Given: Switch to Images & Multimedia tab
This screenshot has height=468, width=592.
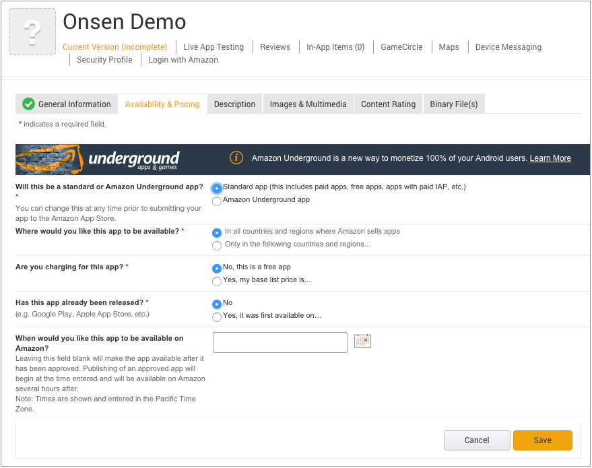Looking at the screenshot, I should click(308, 104).
